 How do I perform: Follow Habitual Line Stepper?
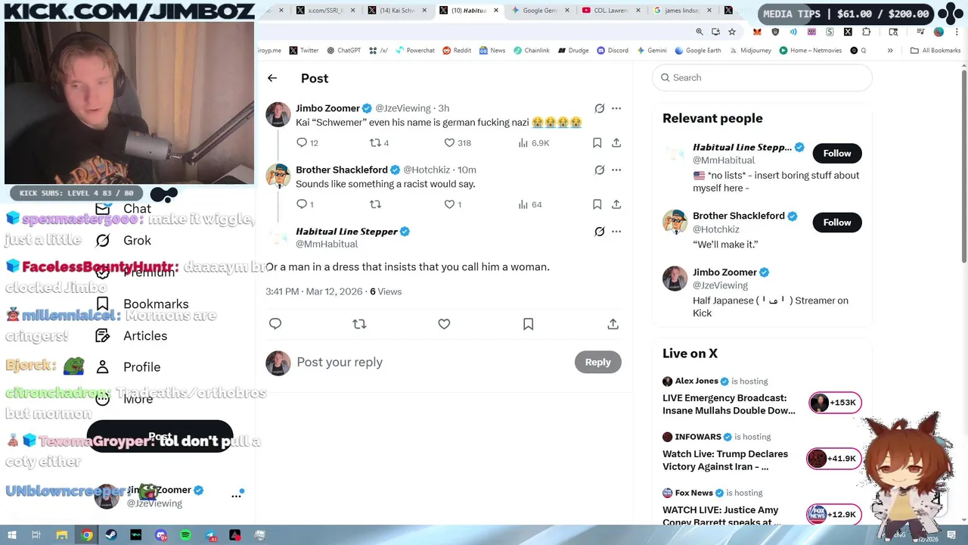coord(837,153)
